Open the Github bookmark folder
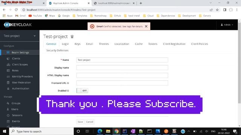 [116, 16]
